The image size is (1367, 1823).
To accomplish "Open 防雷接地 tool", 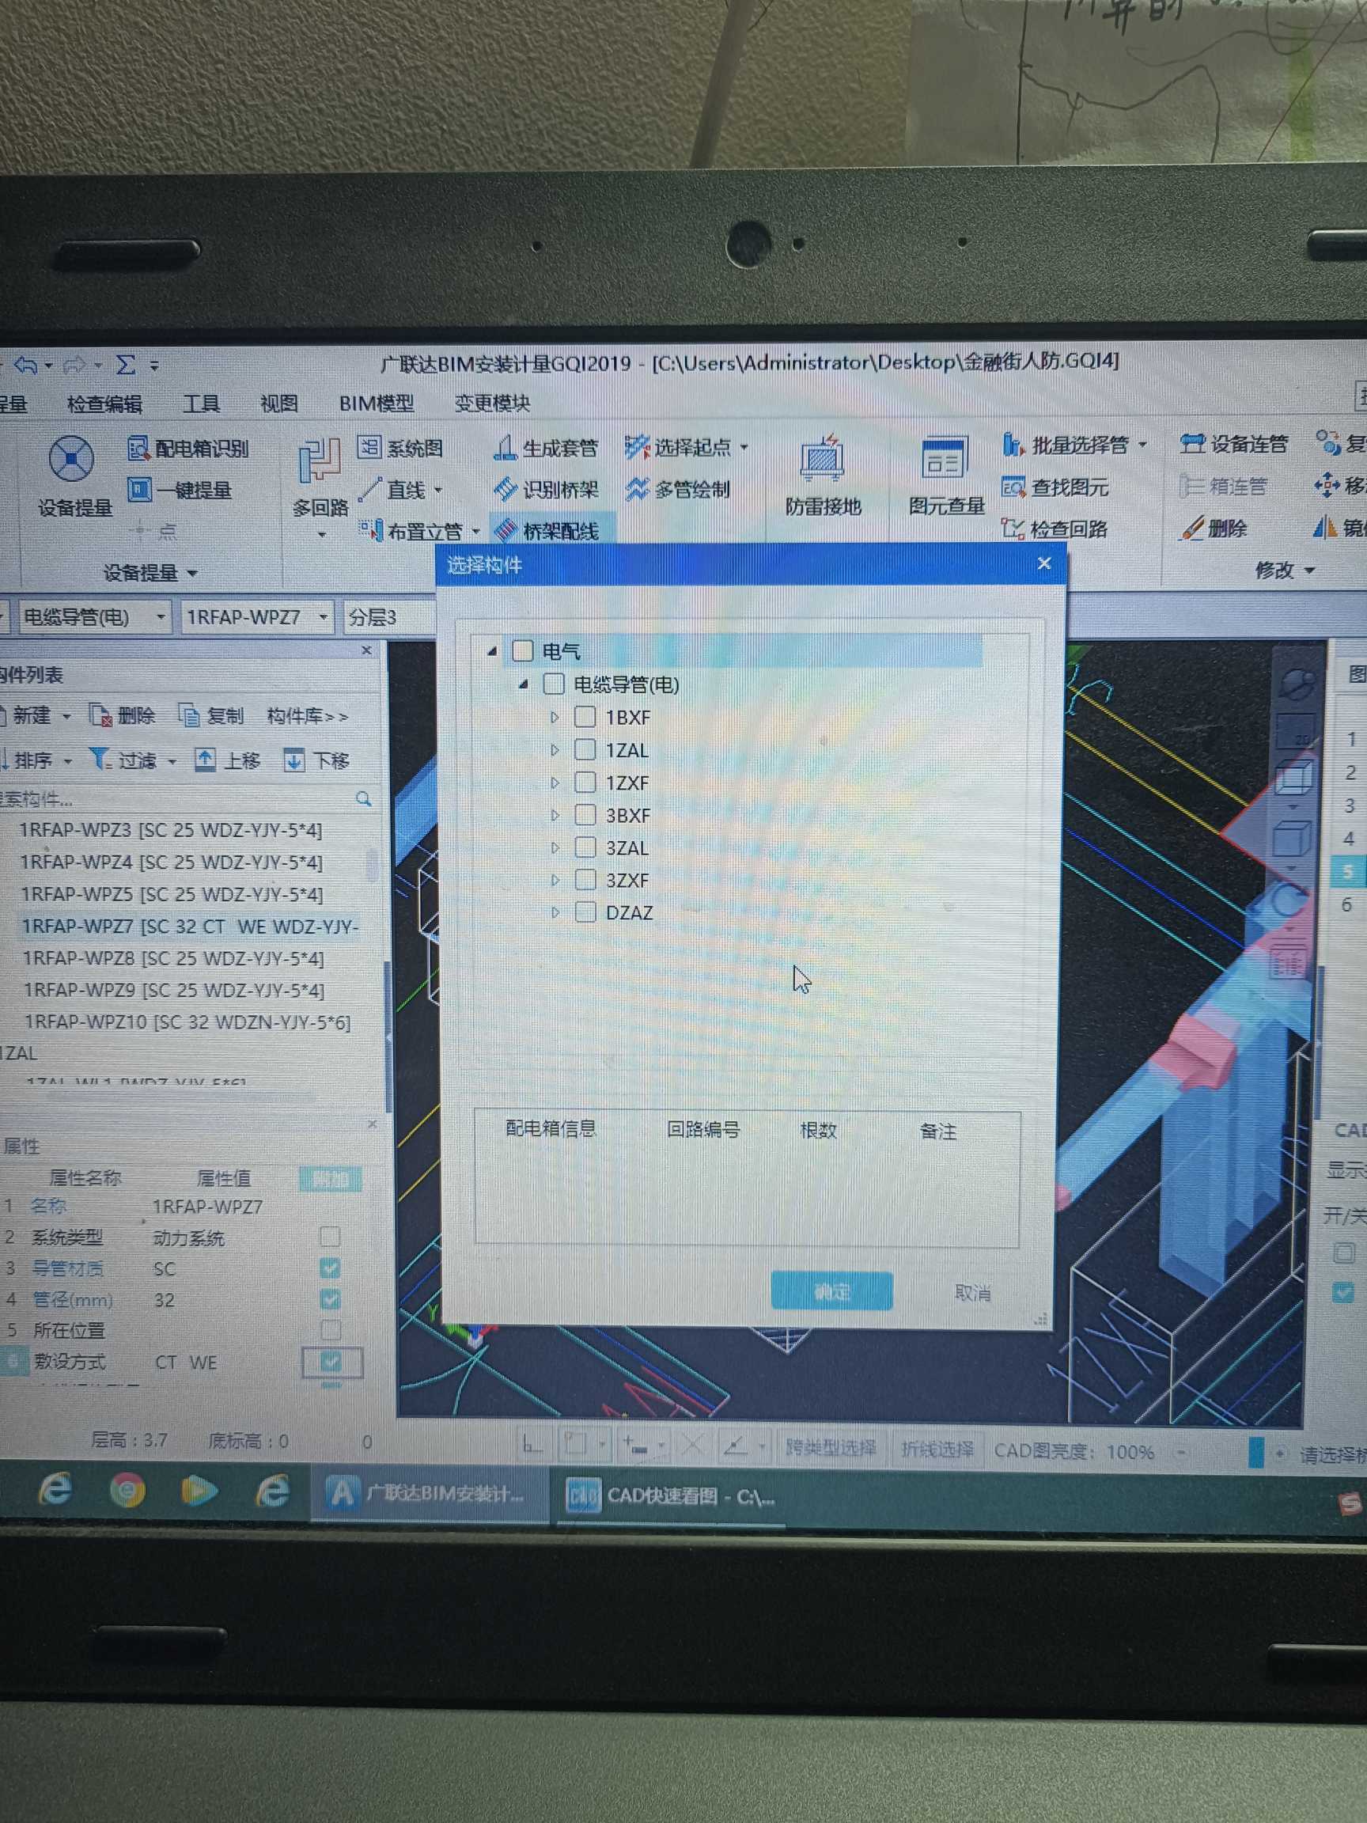I will 823,475.
